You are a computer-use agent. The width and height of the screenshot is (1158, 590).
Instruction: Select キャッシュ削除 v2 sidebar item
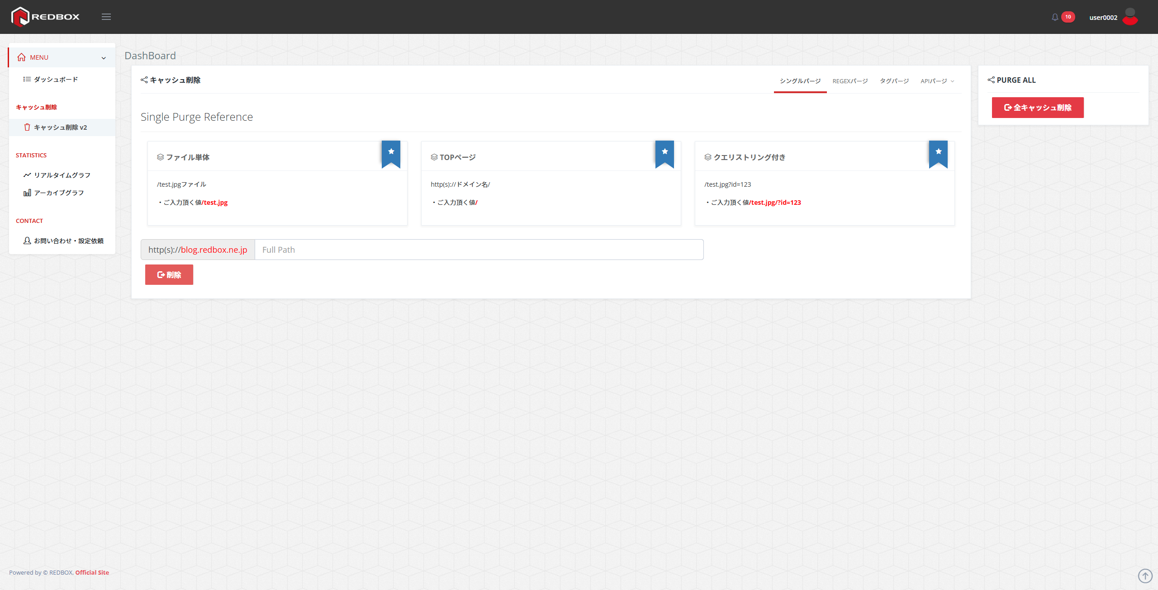coord(60,127)
